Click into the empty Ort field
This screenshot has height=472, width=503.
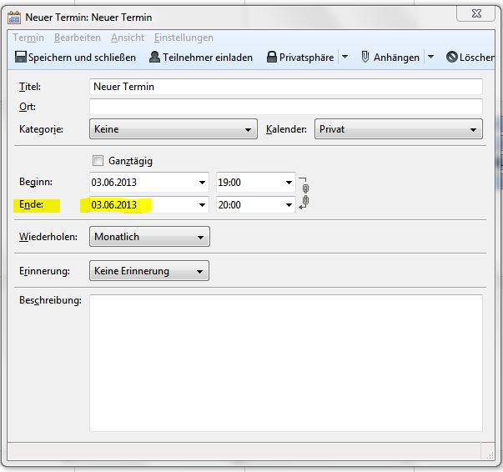point(286,107)
